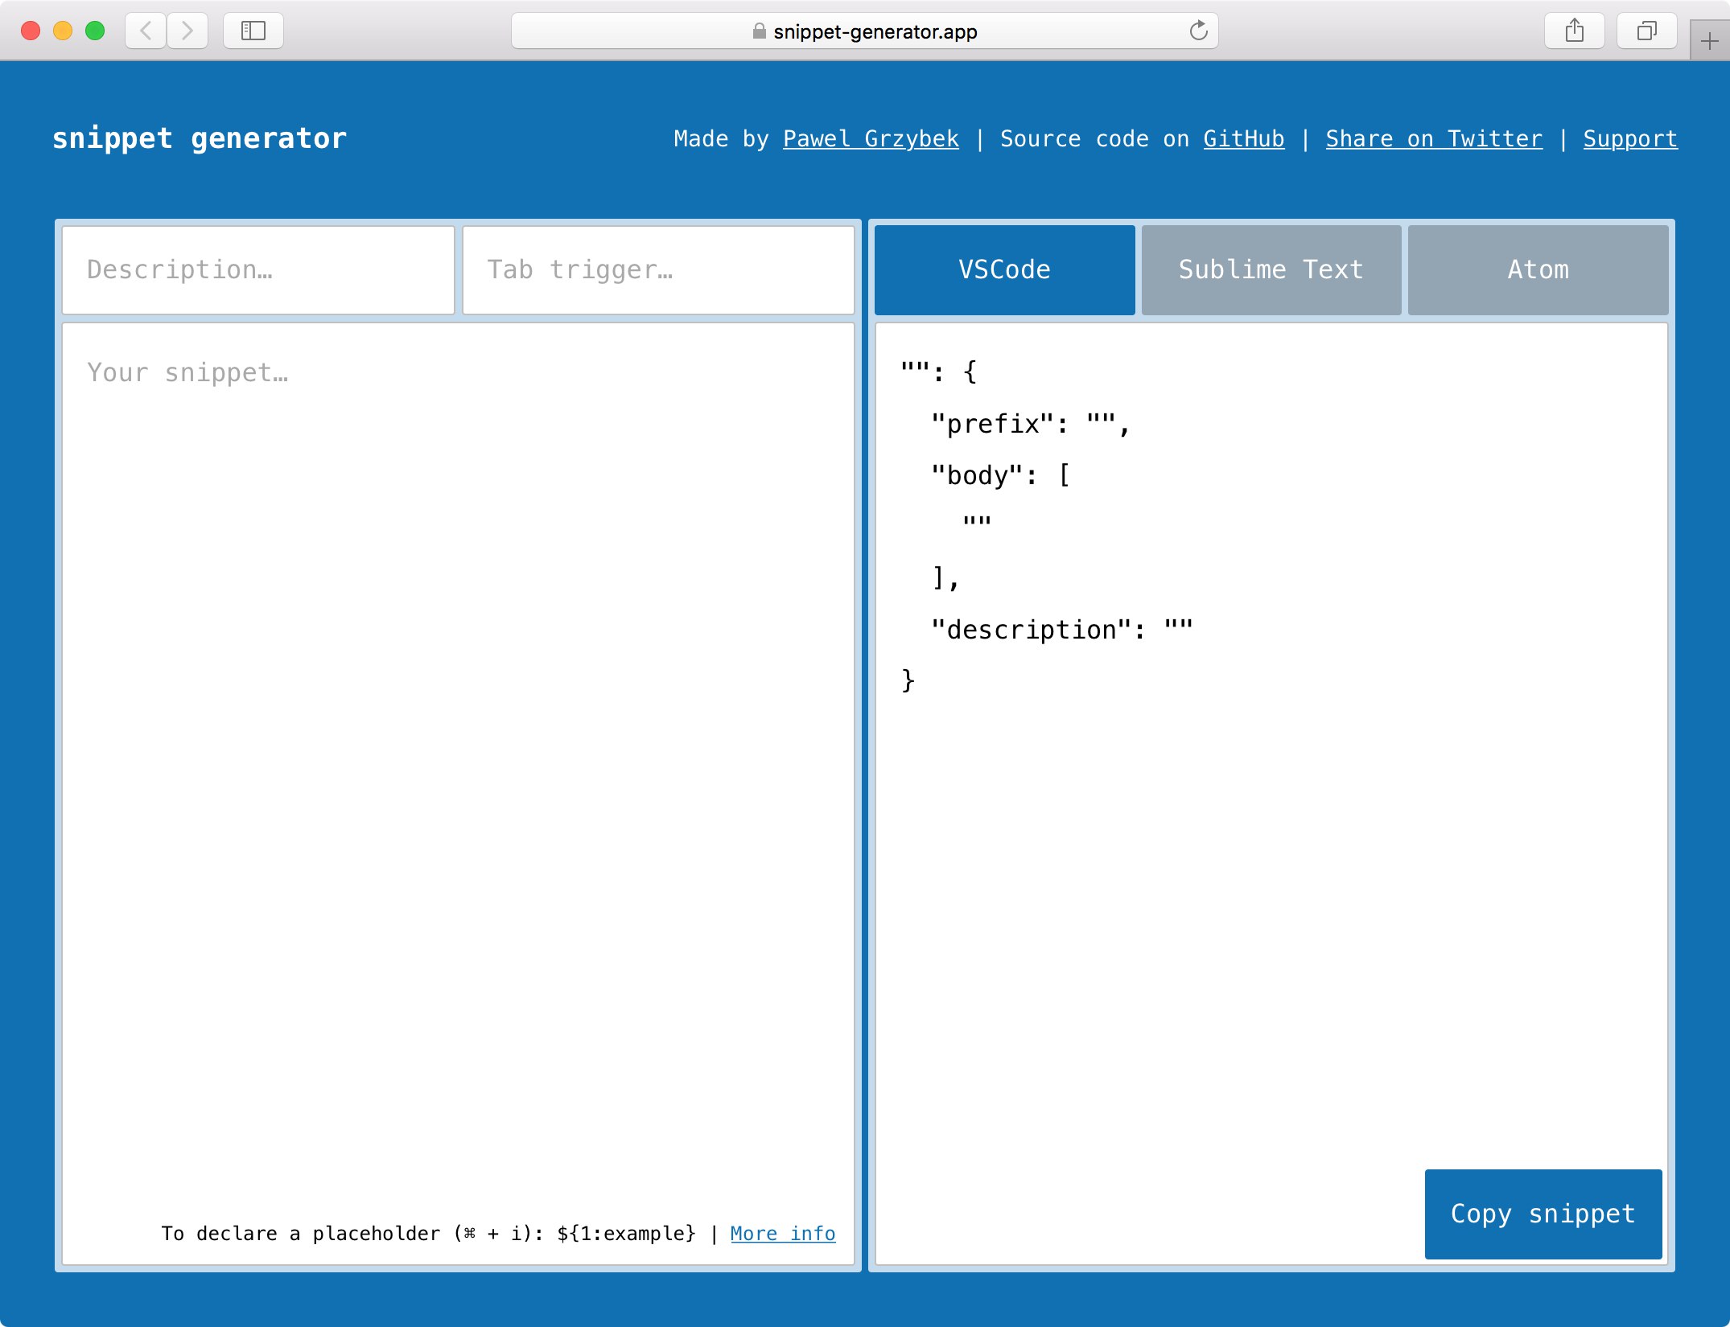
Task: Click the padlock icon in address bar
Action: pyautogui.click(x=759, y=31)
